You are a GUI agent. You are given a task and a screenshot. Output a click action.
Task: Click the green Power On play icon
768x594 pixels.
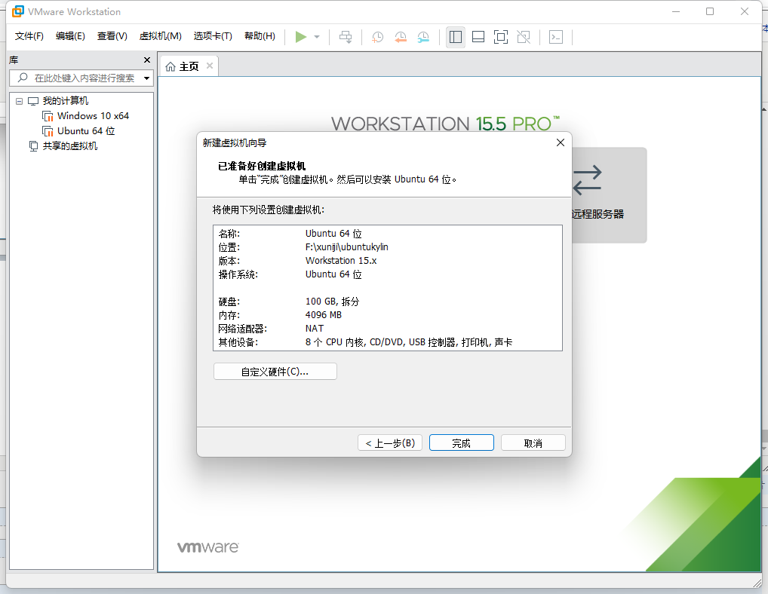point(301,37)
